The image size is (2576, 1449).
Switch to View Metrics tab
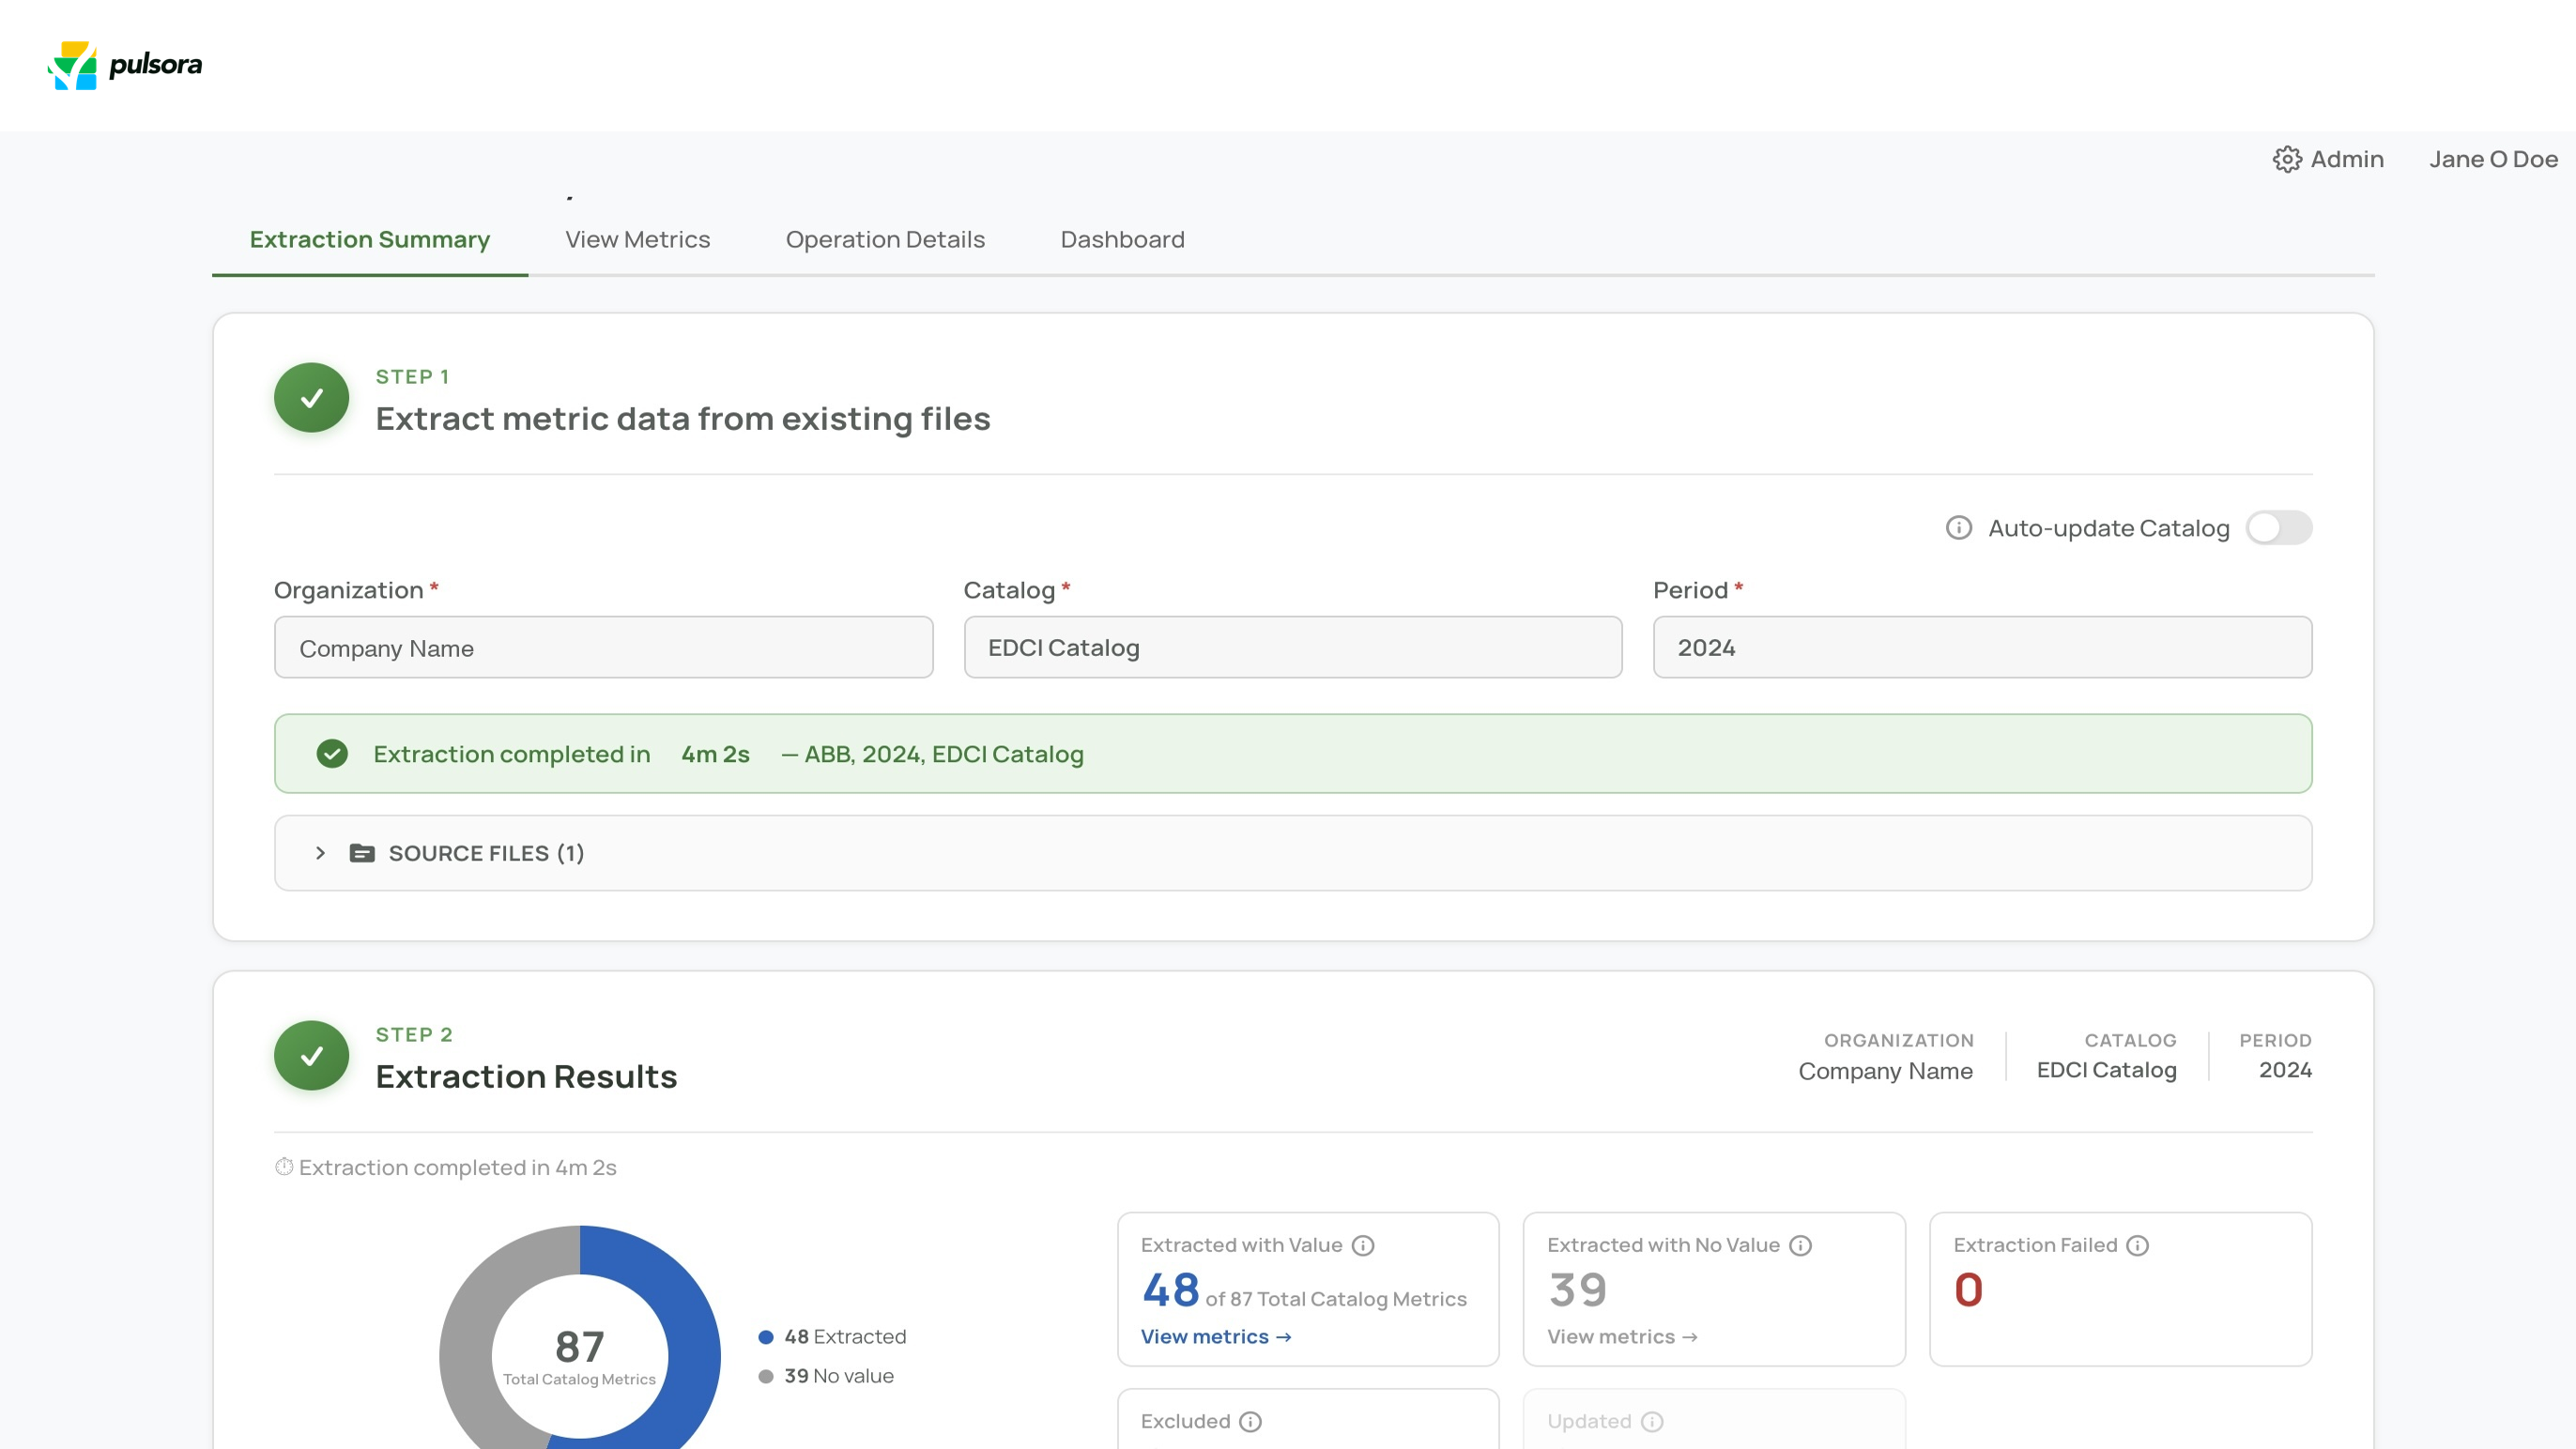(x=638, y=240)
